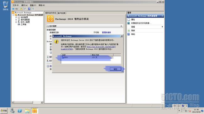Click left scroll arrow in tree pane
The width and height of the screenshot is (204, 114).
13,102
